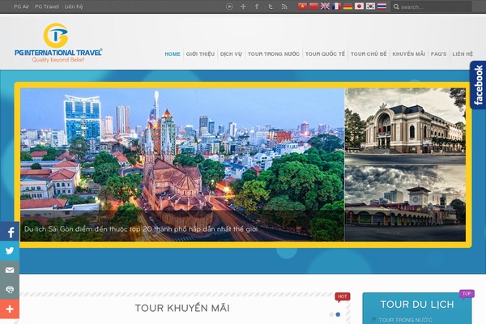Open Liên hệ link in top bar
Image resolution: width=486 pixels, height=324 pixels.
click(74, 6)
